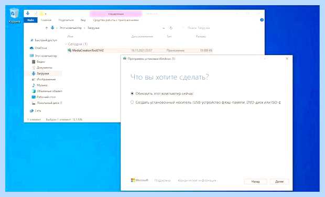The image size is (325, 197).
Task: Close the Windows 11 setup dialog
Action: [x=287, y=59]
